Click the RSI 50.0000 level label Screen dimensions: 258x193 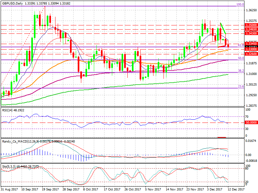point(251,123)
